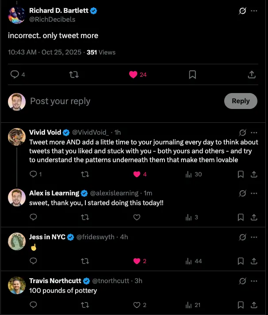The width and height of the screenshot is (268, 315).
Task: Click Grok icon beside Richard's tweet menu
Action: click(x=242, y=11)
